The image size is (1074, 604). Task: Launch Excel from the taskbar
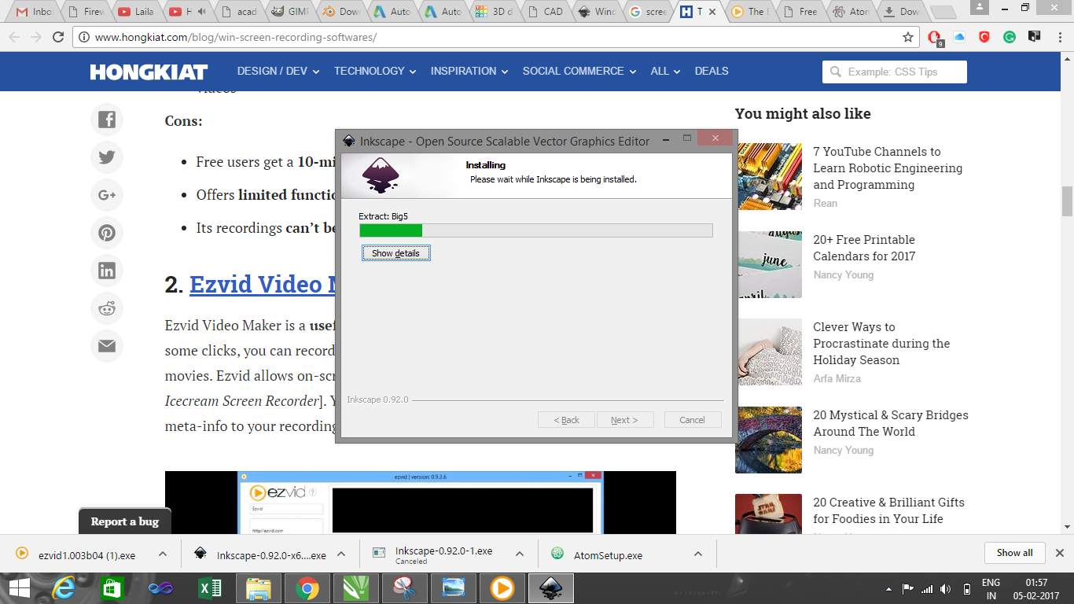210,587
